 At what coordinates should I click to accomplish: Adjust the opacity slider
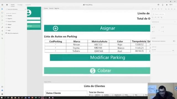coord(162,51)
